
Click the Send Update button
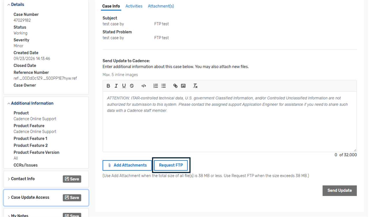point(340,191)
